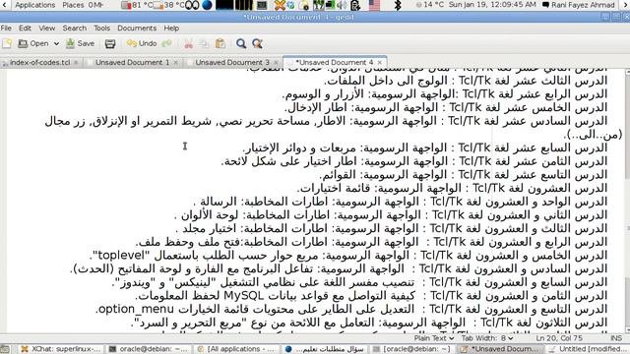630x354 pixels.
Task: Open Find with magnifier icon
Action: point(241,43)
